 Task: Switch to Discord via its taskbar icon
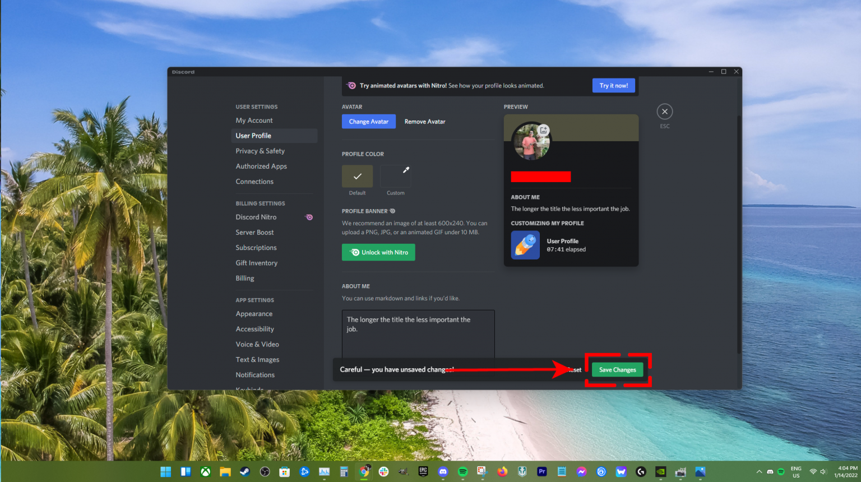(x=443, y=472)
